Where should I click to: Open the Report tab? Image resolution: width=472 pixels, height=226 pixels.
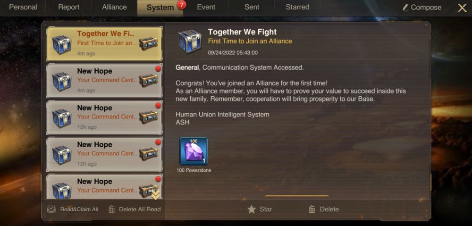tap(68, 7)
